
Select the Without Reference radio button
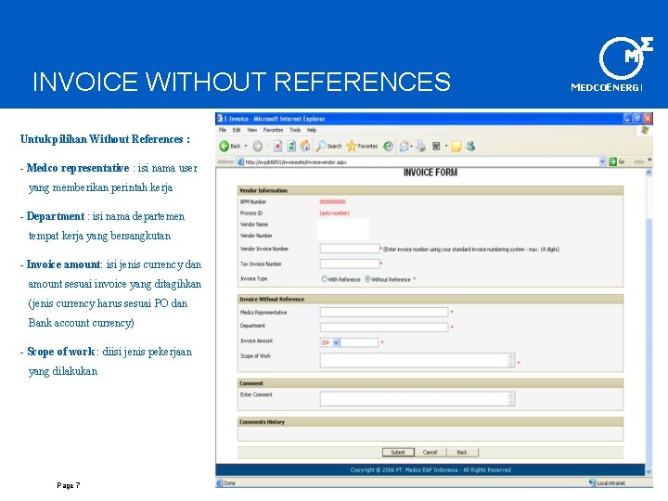coord(367,279)
